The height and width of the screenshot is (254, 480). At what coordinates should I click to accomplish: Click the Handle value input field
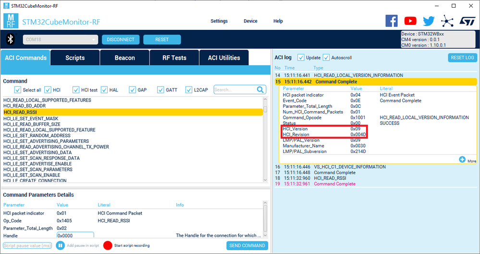pyautogui.click(x=75, y=235)
